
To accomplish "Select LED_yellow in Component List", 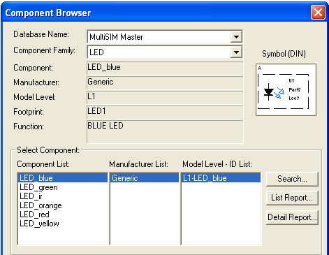I will [x=63, y=224].
